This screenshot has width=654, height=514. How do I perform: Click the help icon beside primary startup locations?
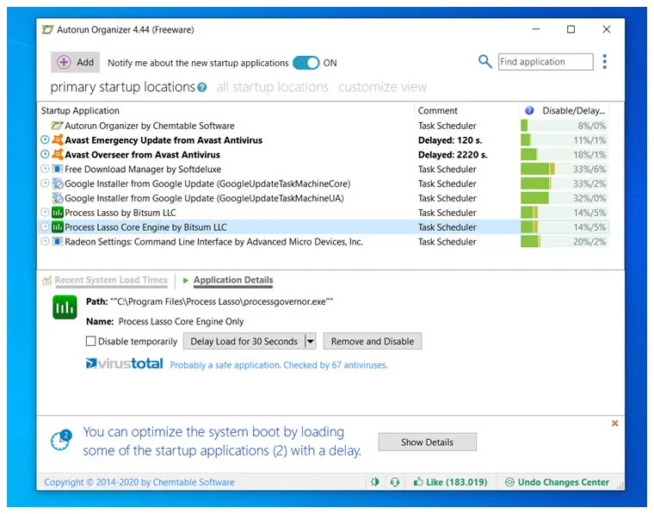click(x=202, y=87)
